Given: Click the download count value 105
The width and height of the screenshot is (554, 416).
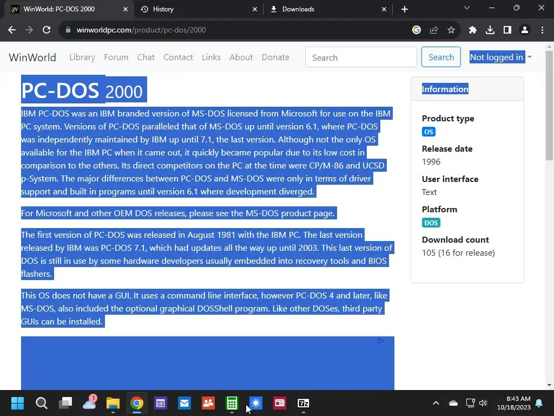Looking at the screenshot, I should [458, 252].
